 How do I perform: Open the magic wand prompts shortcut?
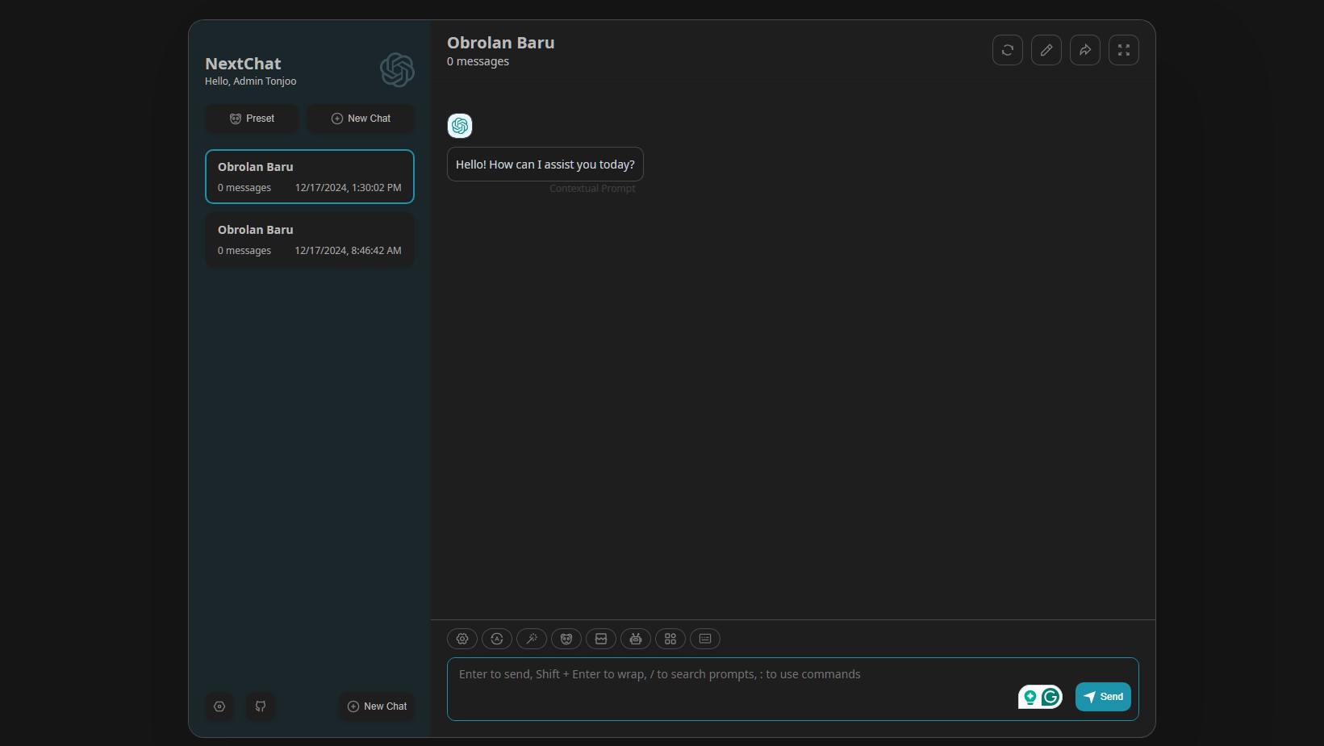(532, 639)
